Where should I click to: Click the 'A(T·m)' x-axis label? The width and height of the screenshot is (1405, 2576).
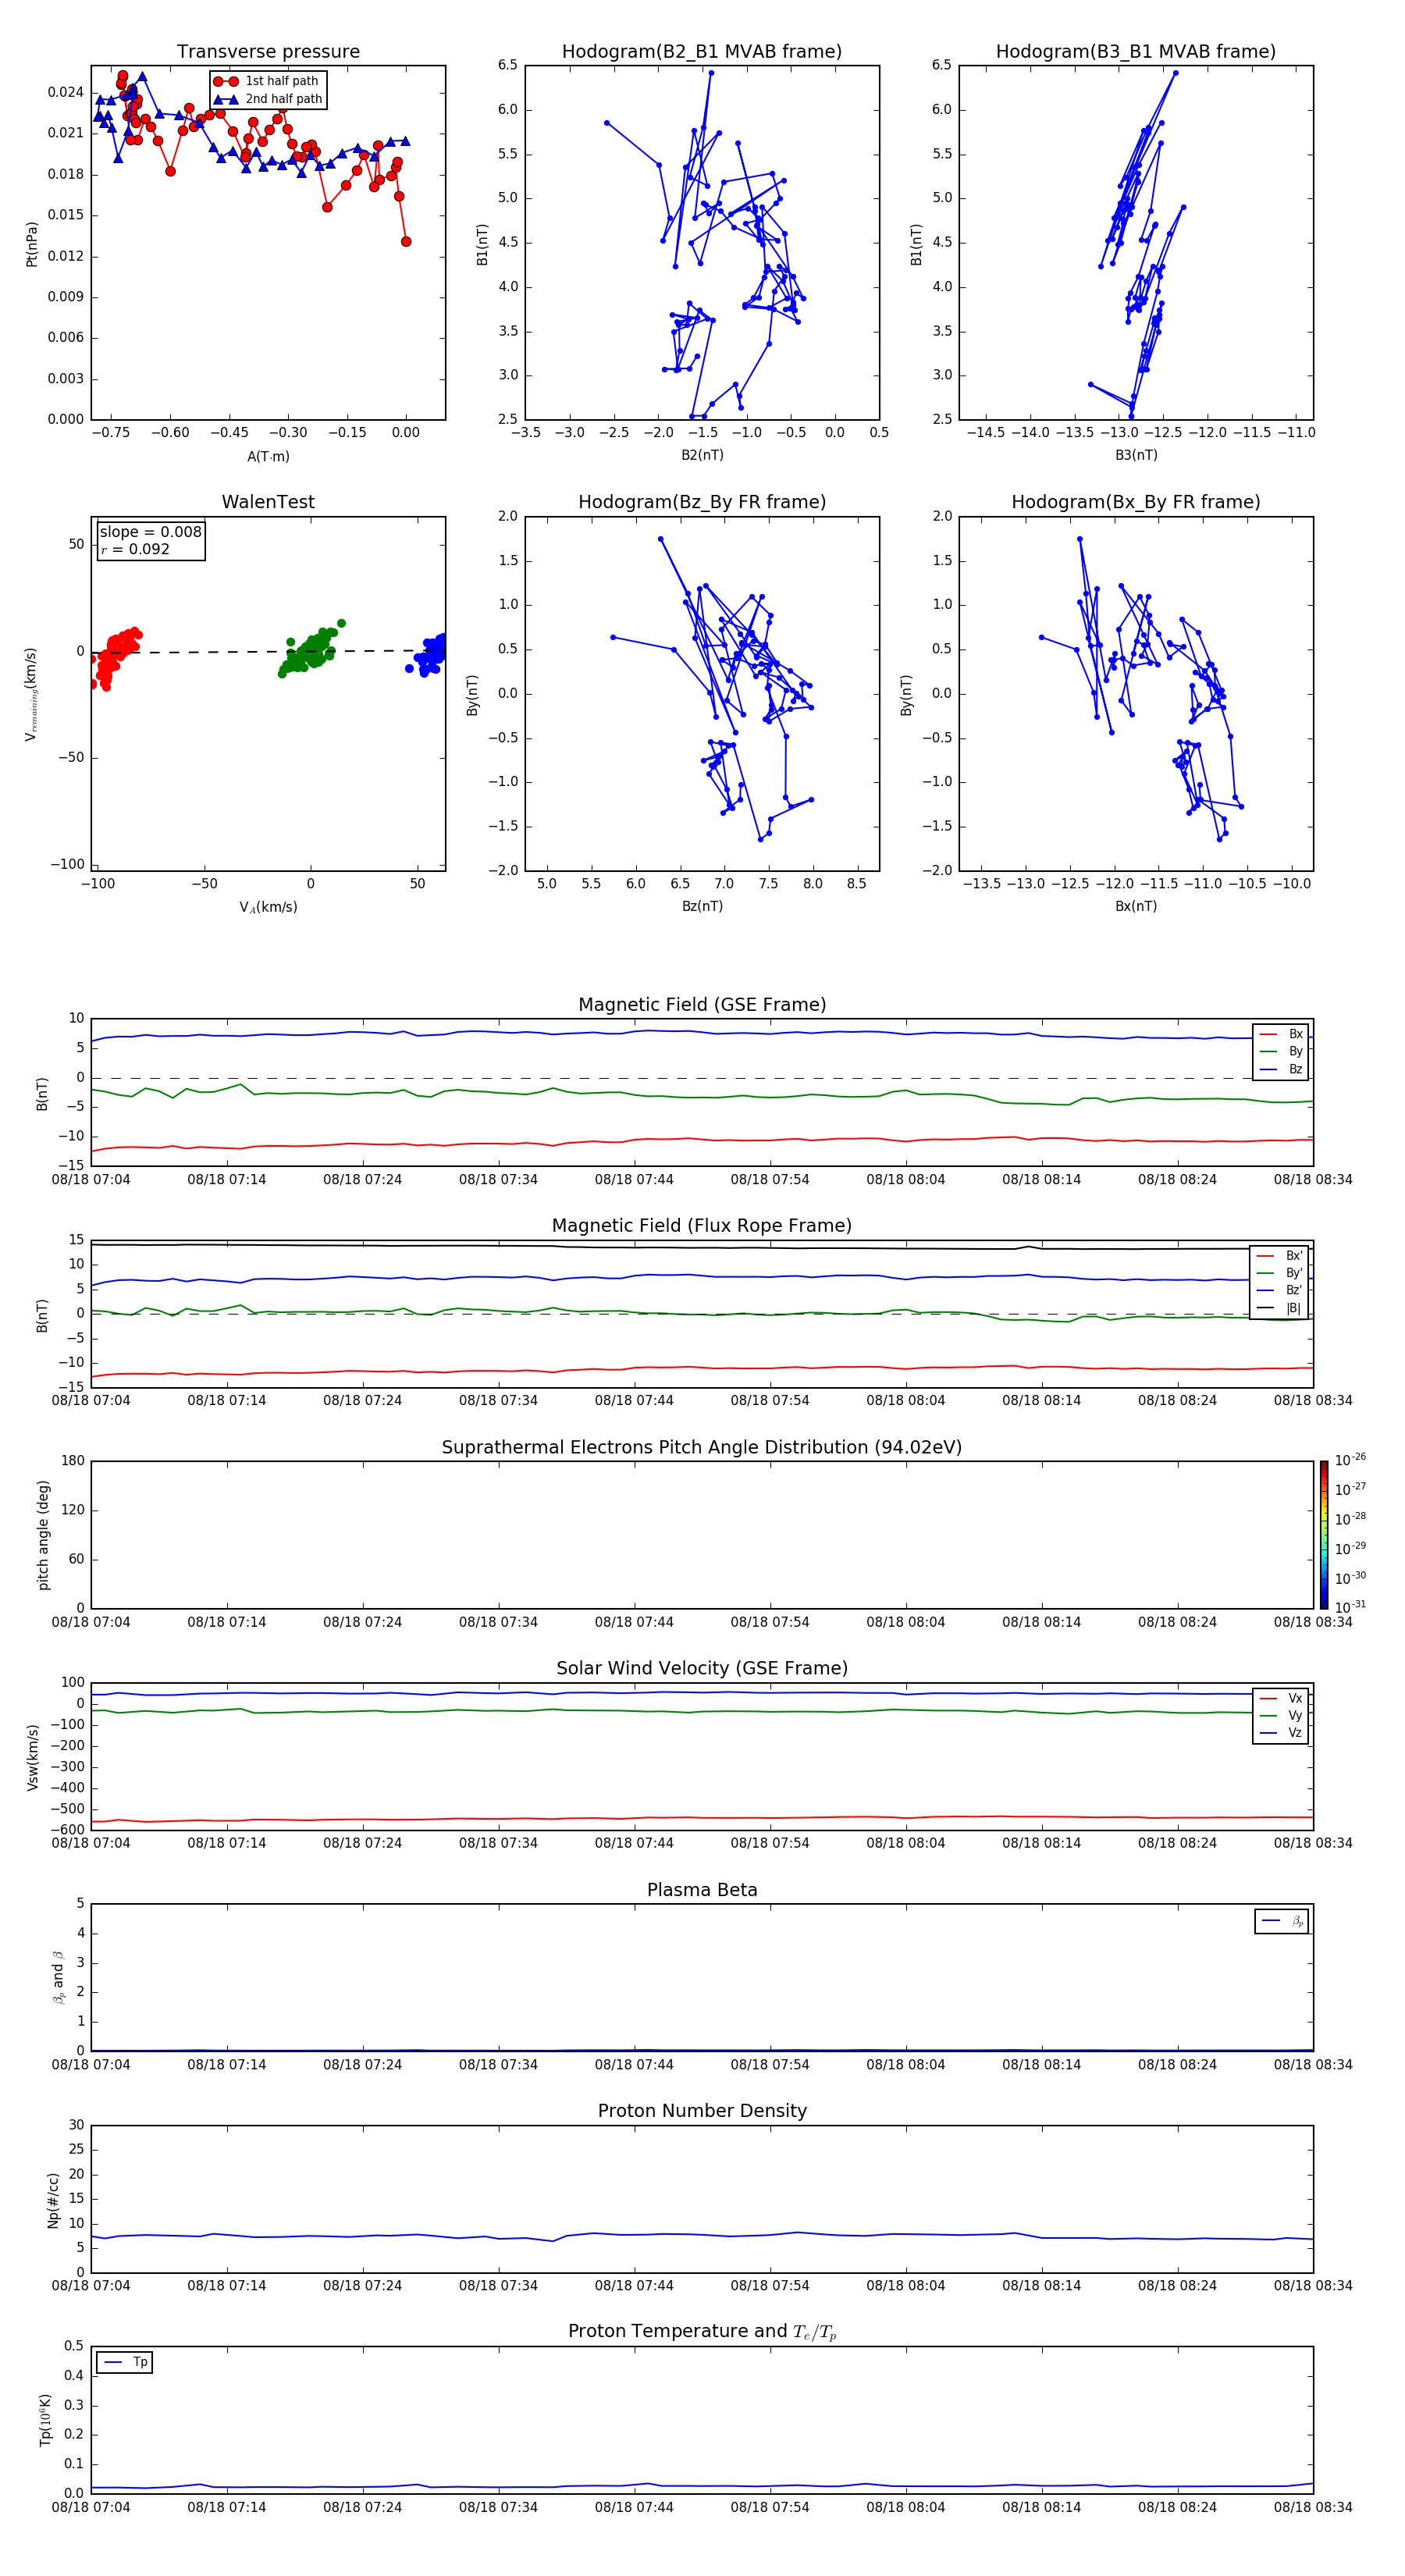click(x=268, y=457)
